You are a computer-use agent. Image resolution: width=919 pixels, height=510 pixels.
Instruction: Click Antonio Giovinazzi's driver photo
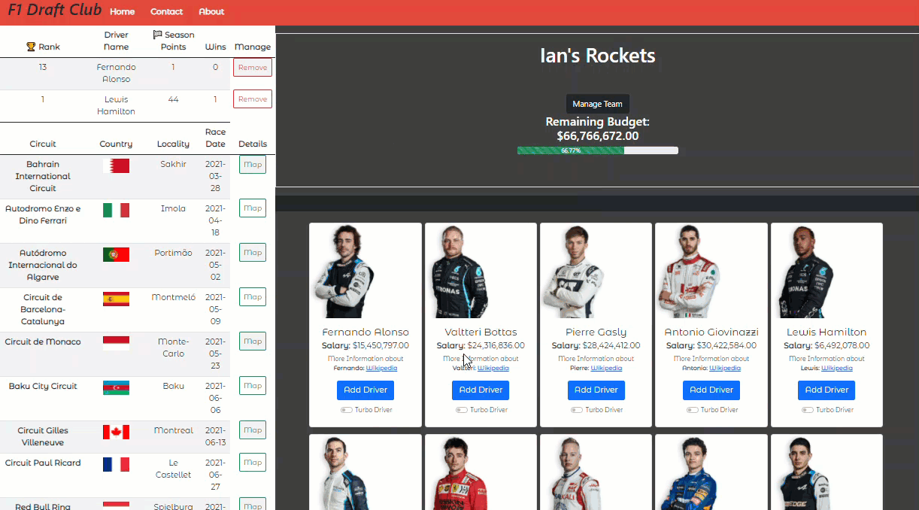pos(690,272)
